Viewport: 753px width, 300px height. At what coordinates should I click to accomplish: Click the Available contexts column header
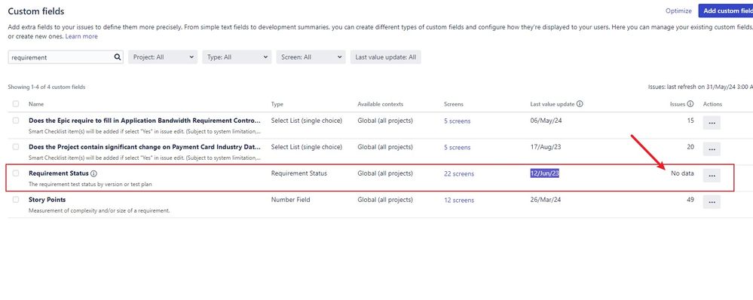click(381, 104)
